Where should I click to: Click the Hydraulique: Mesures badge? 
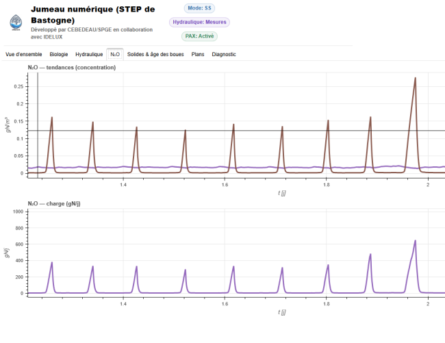tap(199, 22)
